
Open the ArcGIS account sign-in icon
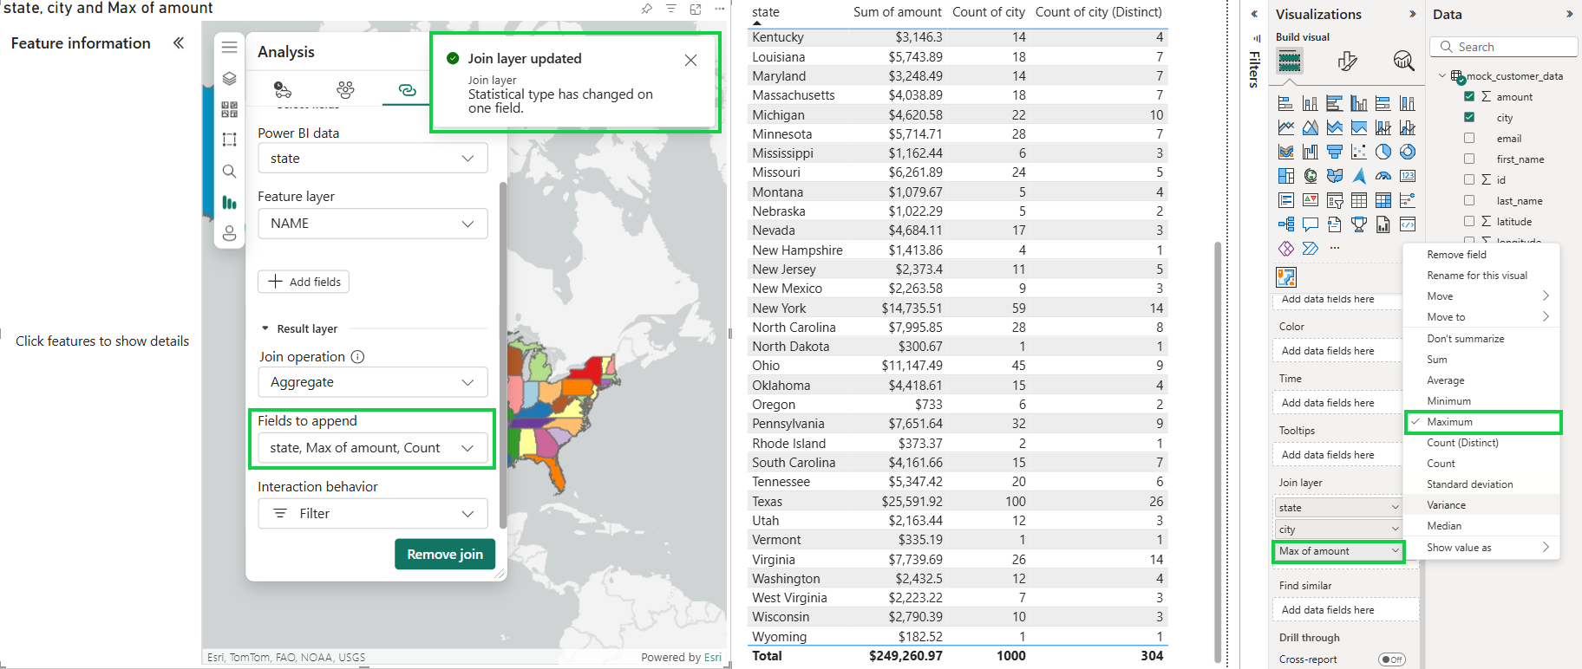tap(229, 233)
